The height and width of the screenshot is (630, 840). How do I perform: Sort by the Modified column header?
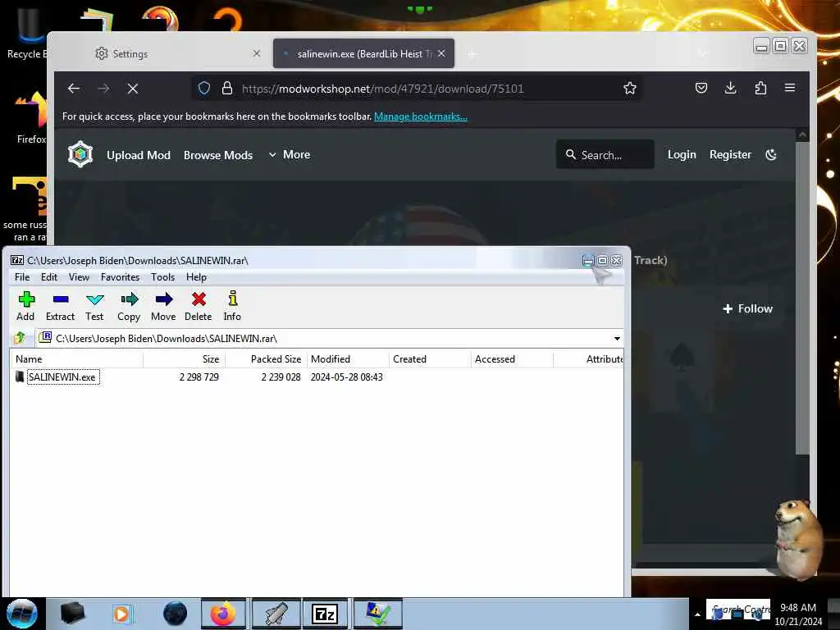(x=348, y=359)
